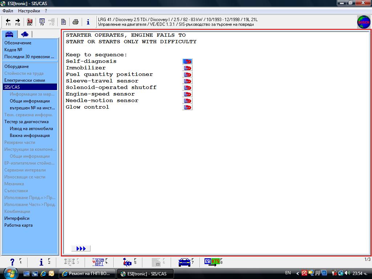Click the F3 component grid icon
The width and height of the screenshot is (372, 279).
(69, 262)
